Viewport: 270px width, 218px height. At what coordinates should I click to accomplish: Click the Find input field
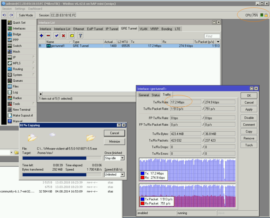[x=212, y=36]
